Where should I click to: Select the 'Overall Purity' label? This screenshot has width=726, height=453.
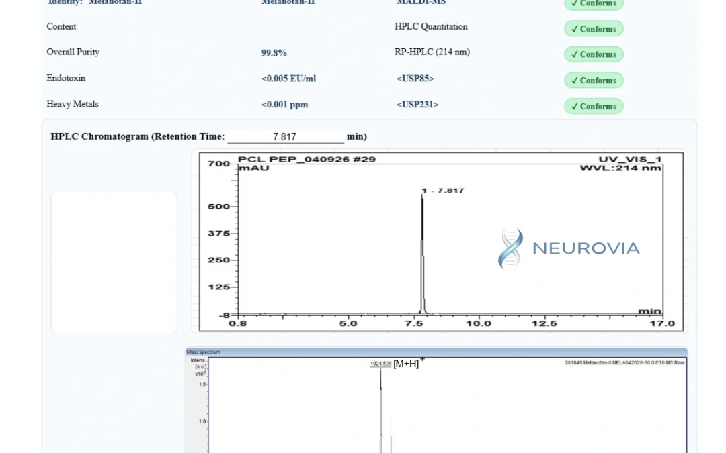point(73,52)
